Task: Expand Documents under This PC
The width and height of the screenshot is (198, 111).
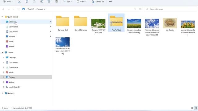Action: [x=3, y=62]
